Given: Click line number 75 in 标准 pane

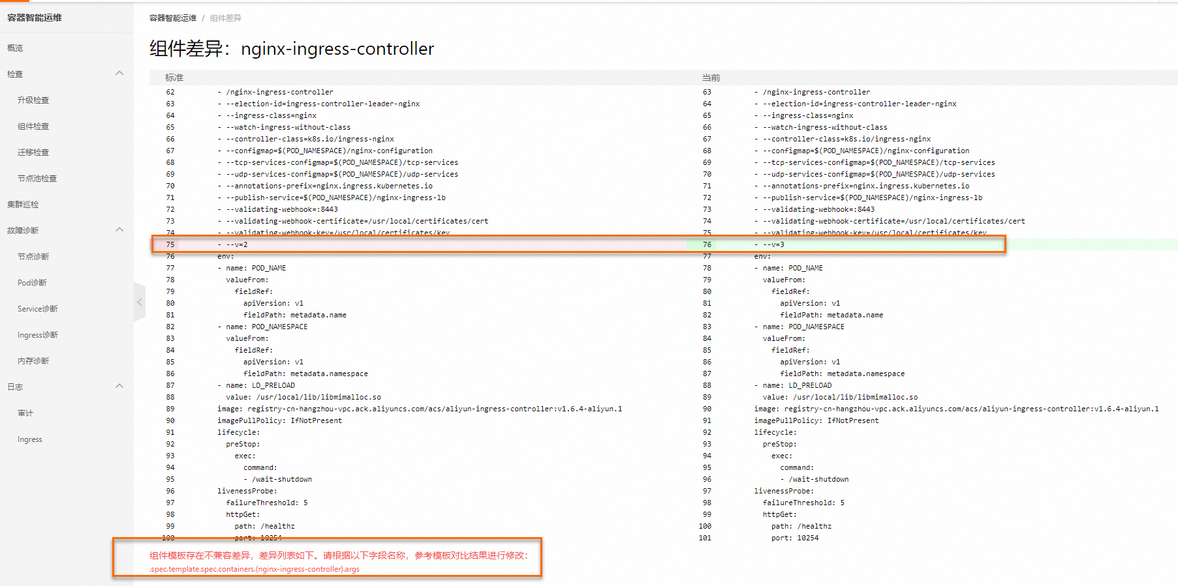Looking at the screenshot, I should [x=170, y=244].
